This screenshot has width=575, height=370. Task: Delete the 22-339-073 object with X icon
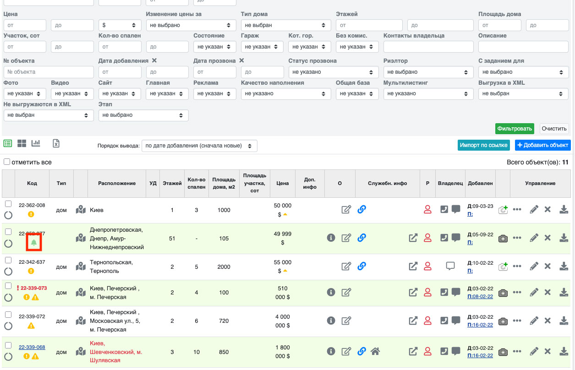pos(548,292)
